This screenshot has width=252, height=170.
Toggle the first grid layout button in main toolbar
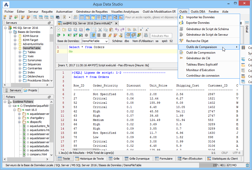coord(82,17)
